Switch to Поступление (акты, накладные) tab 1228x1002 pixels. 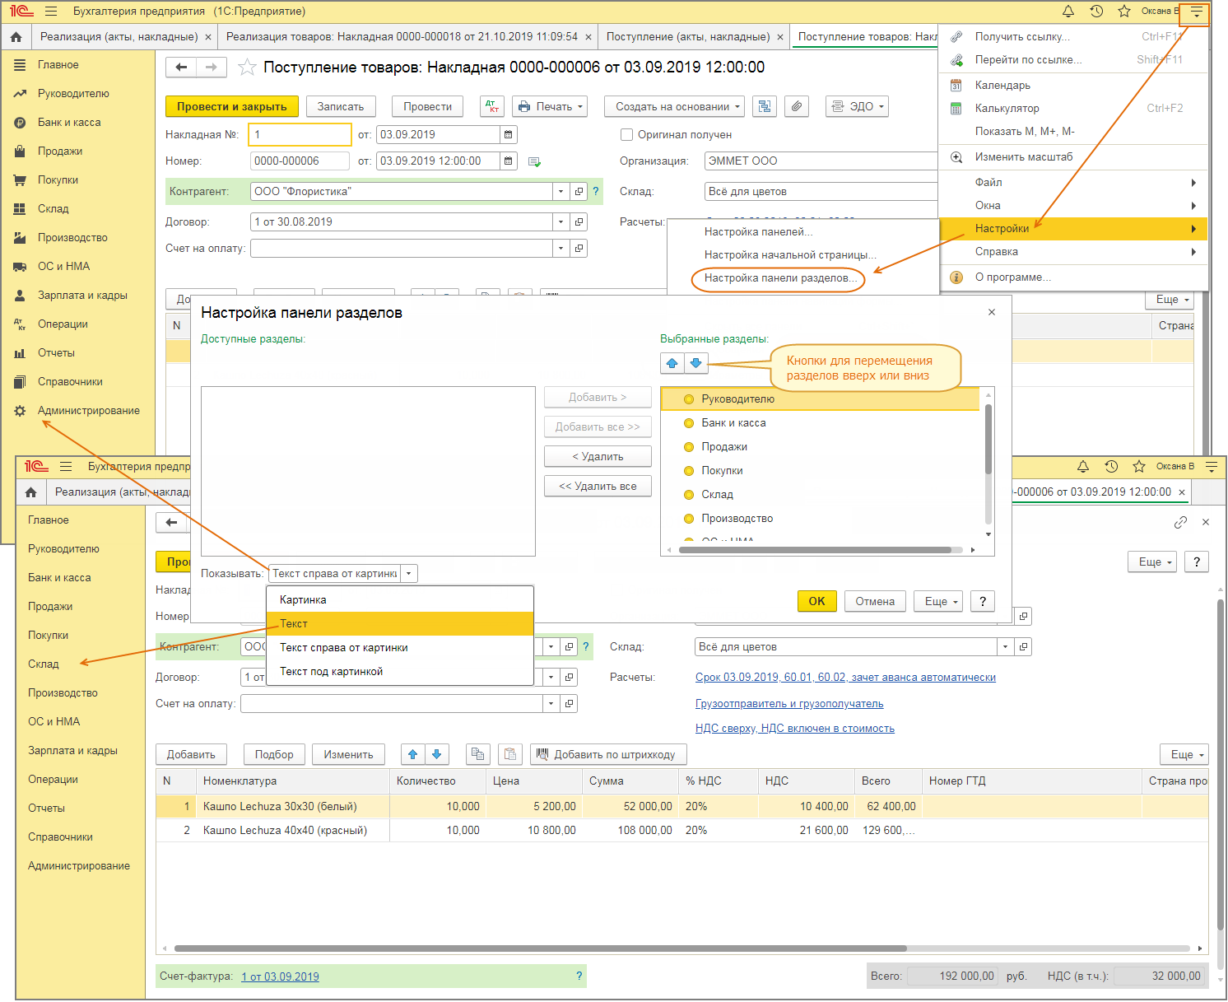(688, 37)
